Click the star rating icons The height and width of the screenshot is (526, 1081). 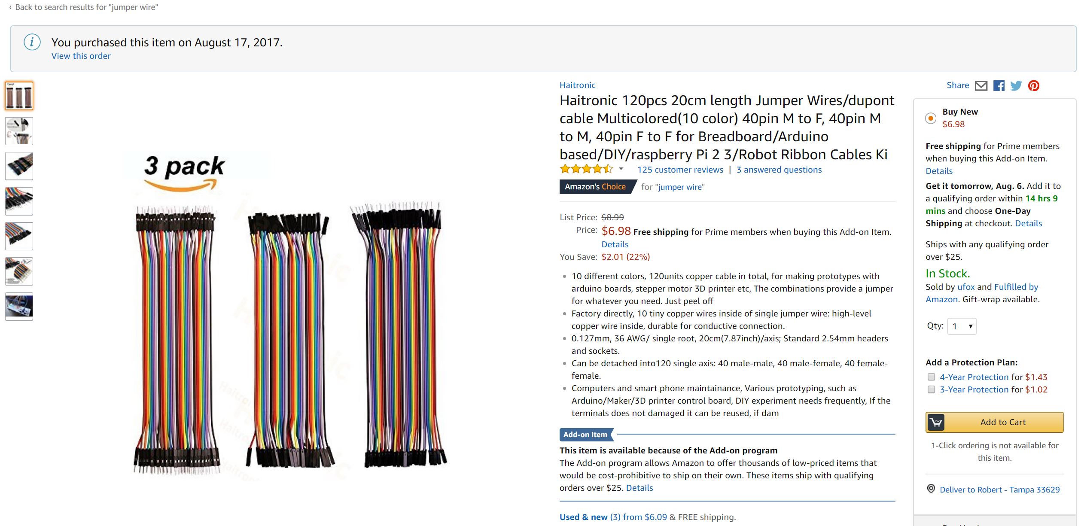(586, 169)
